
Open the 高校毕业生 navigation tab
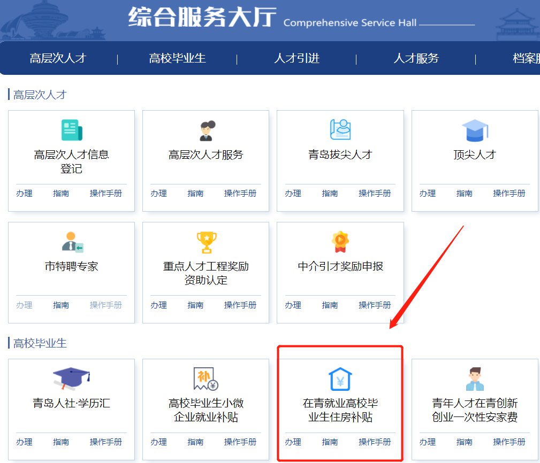tap(177, 58)
